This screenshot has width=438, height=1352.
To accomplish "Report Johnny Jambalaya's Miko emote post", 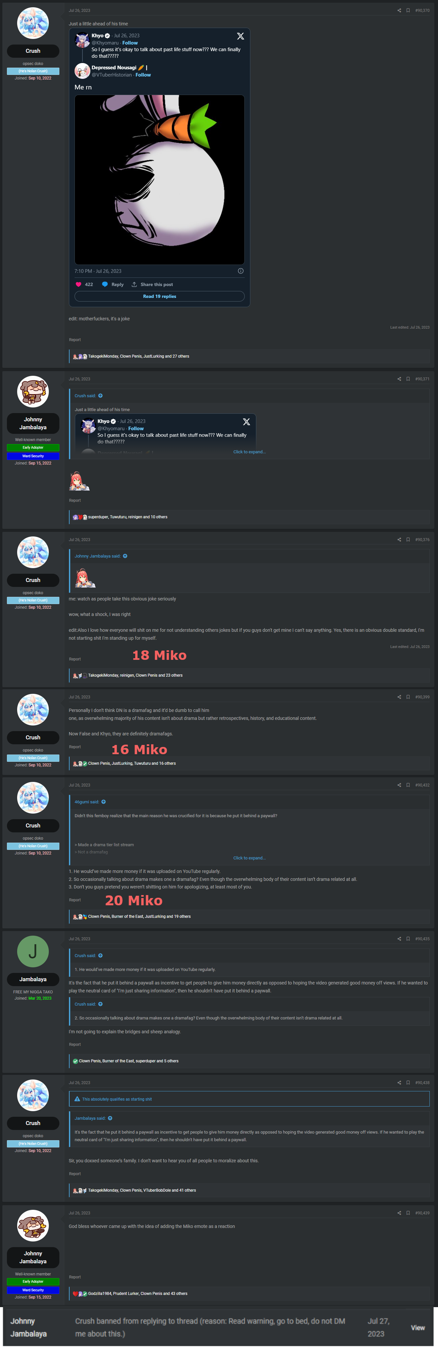I will pyautogui.click(x=75, y=501).
